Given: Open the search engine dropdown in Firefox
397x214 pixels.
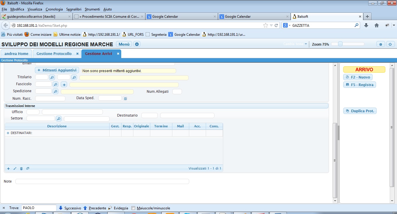Looking at the screenshot, I should tap(287, 25).
